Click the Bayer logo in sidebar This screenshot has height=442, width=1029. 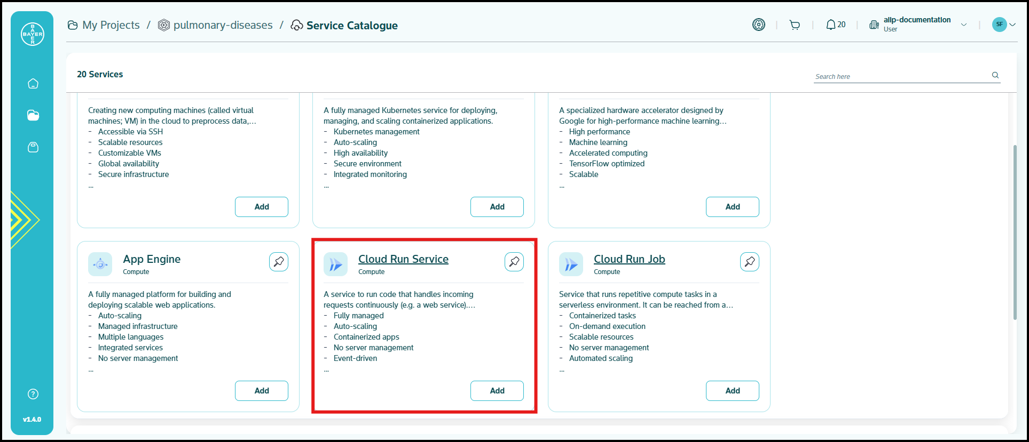coord(33,34)
